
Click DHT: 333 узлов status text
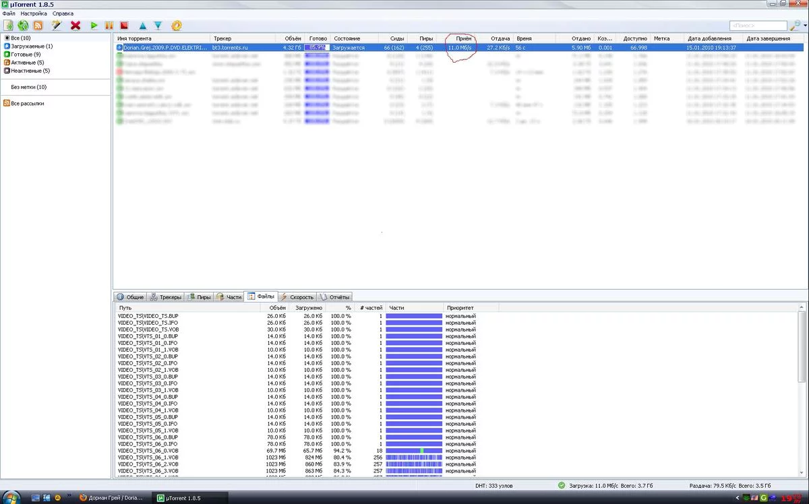pyautogui.click(x=494, y=485)
